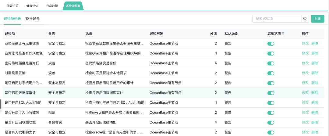This screenshot has width=329, height=136.
Task: Modify 是否开启SQL Audit功能 item
Action: [x=305, y=103]
